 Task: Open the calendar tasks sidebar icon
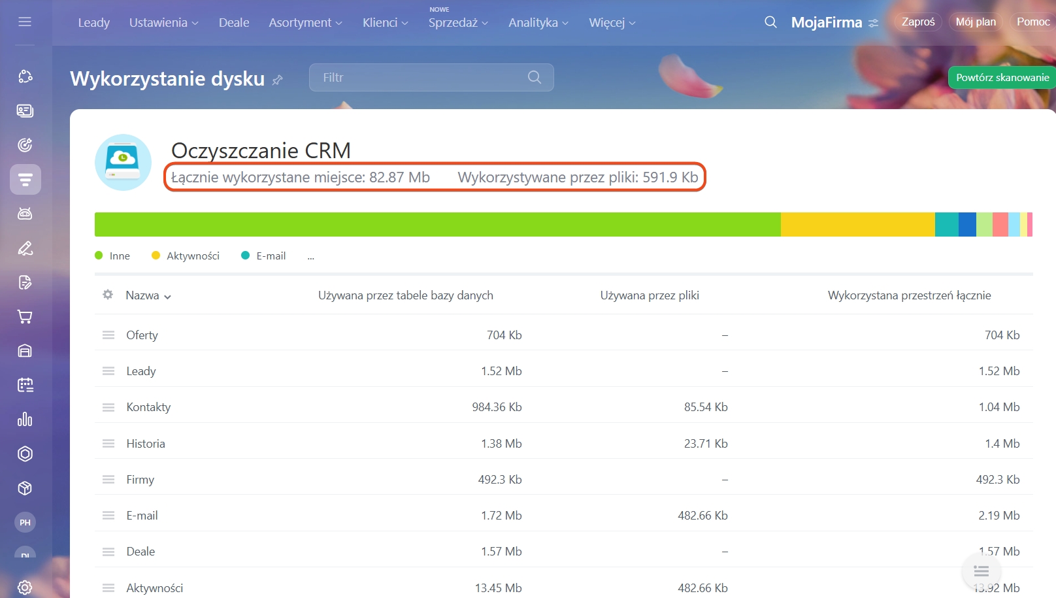tap(25, 385)
